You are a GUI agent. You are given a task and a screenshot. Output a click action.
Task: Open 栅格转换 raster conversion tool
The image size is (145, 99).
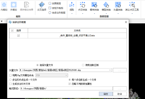pyautogui.click(x=94, y=6)
